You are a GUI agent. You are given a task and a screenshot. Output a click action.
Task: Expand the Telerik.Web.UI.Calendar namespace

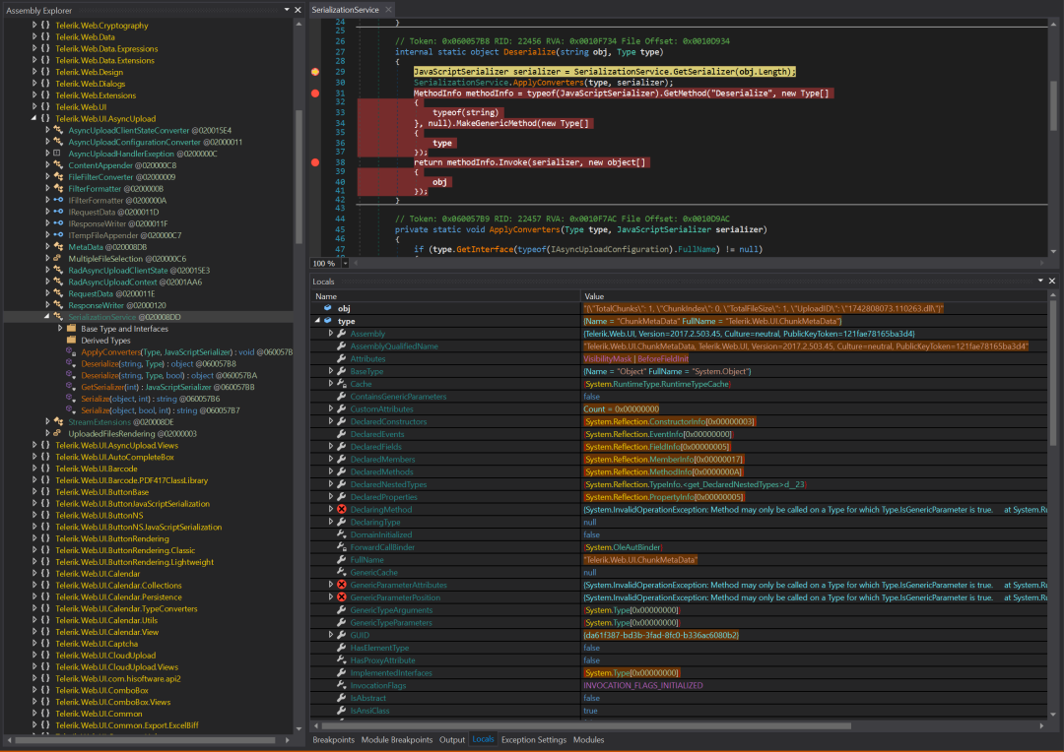point(34,574)
